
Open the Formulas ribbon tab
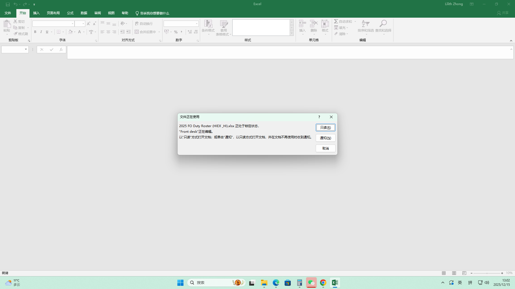point(70,13)
